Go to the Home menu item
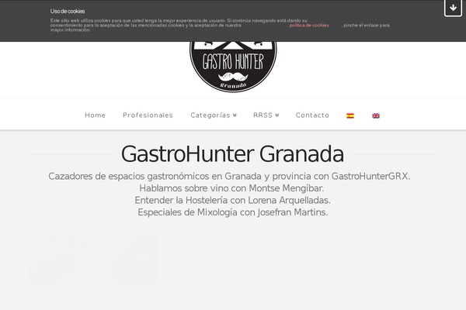 click(95, 115)
